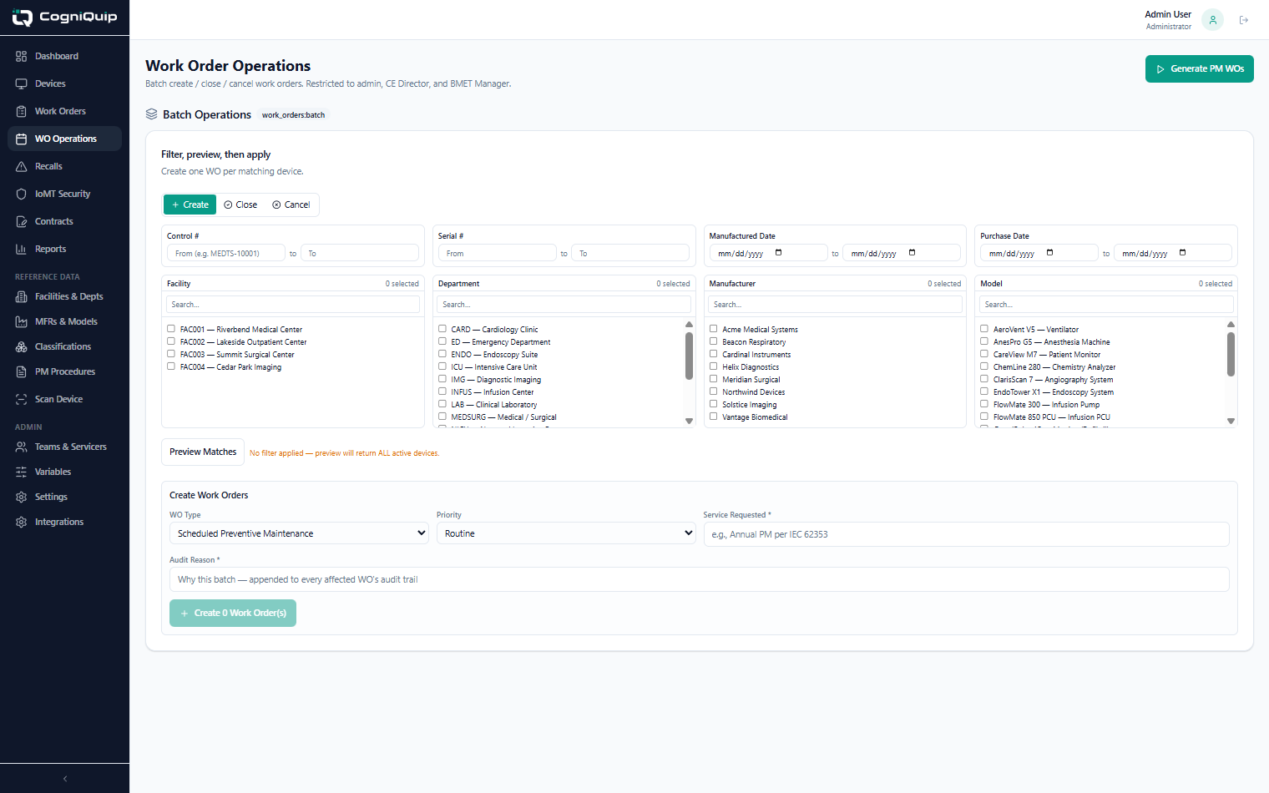This screenshot has width=1269, height=793.
Task: Click the admin user avatar icon
Action: pyautogui.click(x=1212, y=20)
